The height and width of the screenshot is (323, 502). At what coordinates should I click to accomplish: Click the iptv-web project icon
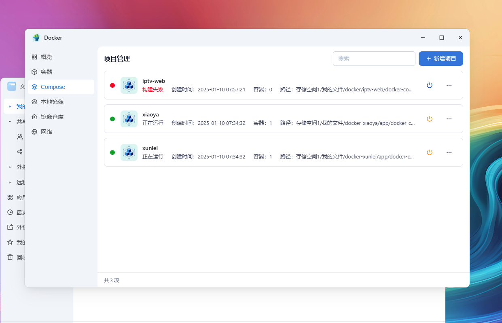tap(129, 85)
